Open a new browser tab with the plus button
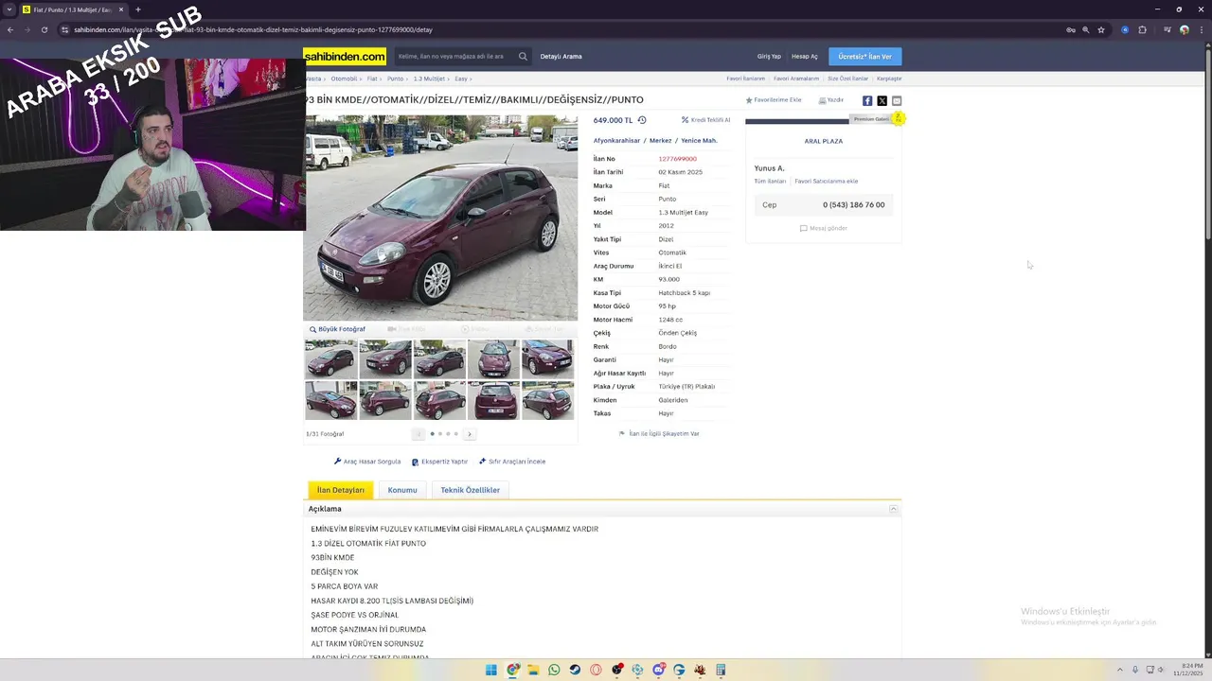Viewport: 1212px width, 681px height. coord(138,9)
